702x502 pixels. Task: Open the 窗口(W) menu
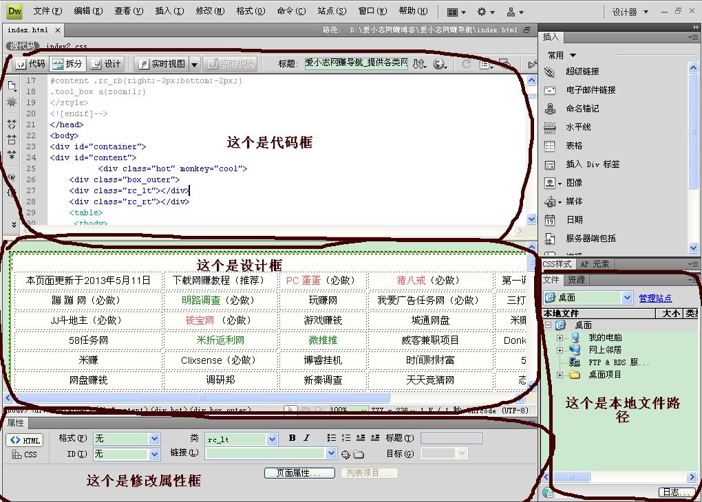372,11
